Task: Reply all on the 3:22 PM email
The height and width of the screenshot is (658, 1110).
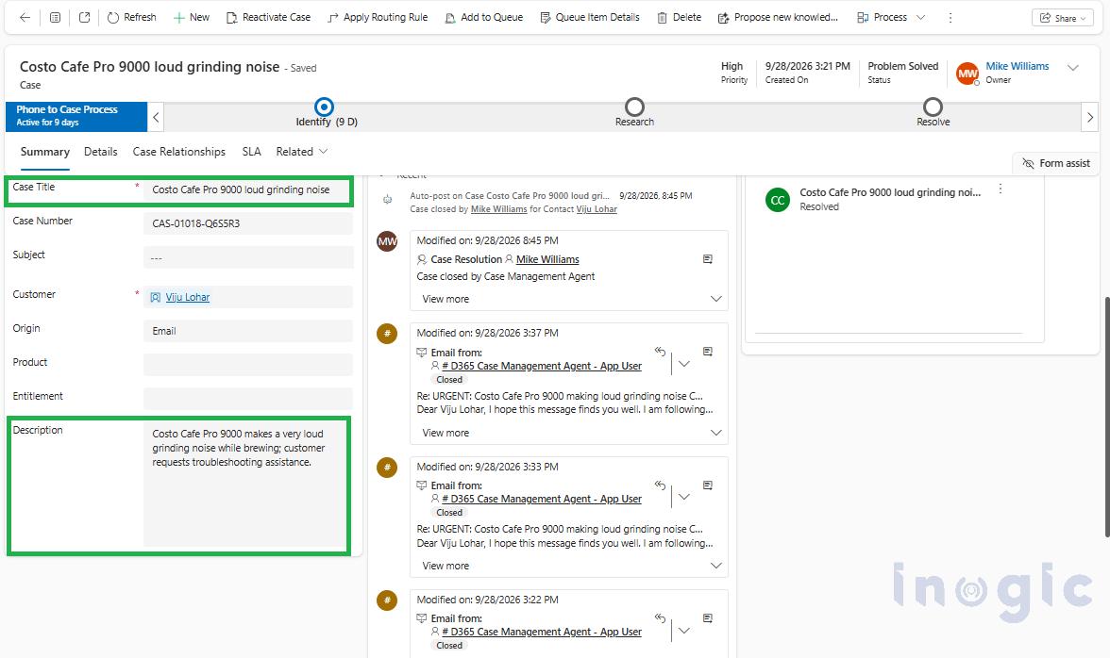Action: 660,617
